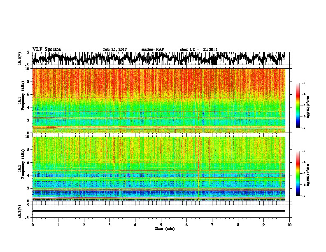Click the thick black ch.3 voltage line

pos(158,211)
